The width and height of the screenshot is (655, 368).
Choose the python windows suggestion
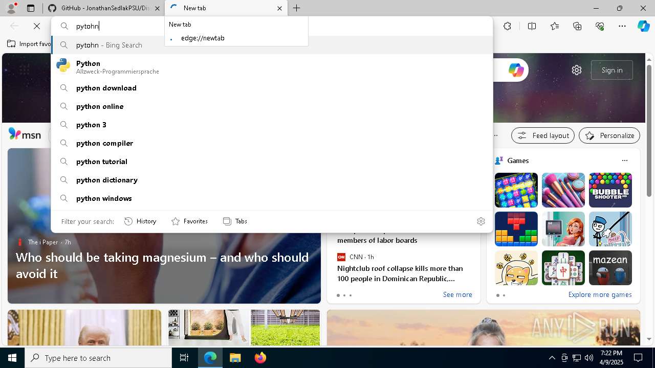(272, 198)
